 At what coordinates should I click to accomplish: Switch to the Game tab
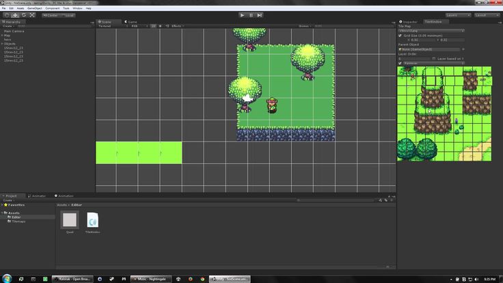(x=131, y=22)
